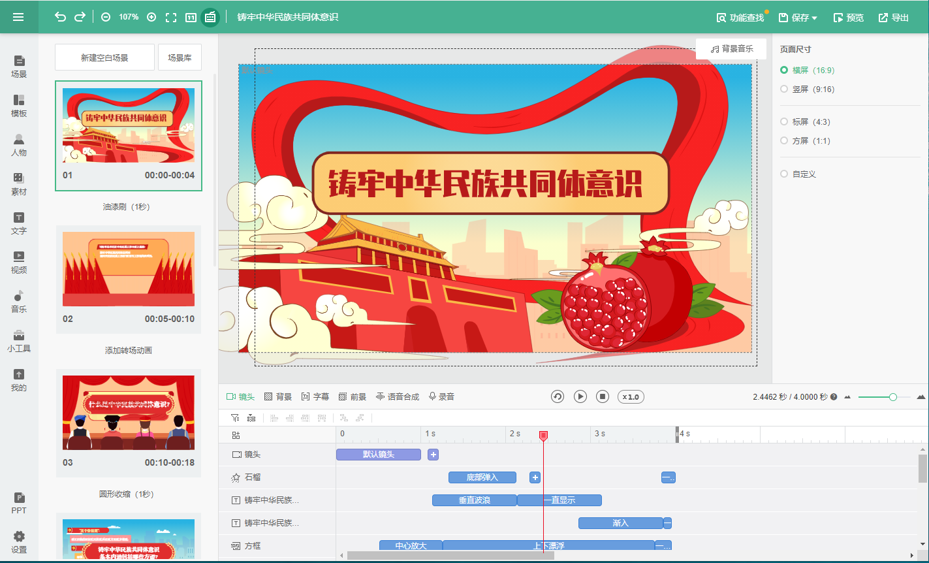Import PPT from sidebar
The width and height of the screenshot is (929, 563).
coord(19,503)
